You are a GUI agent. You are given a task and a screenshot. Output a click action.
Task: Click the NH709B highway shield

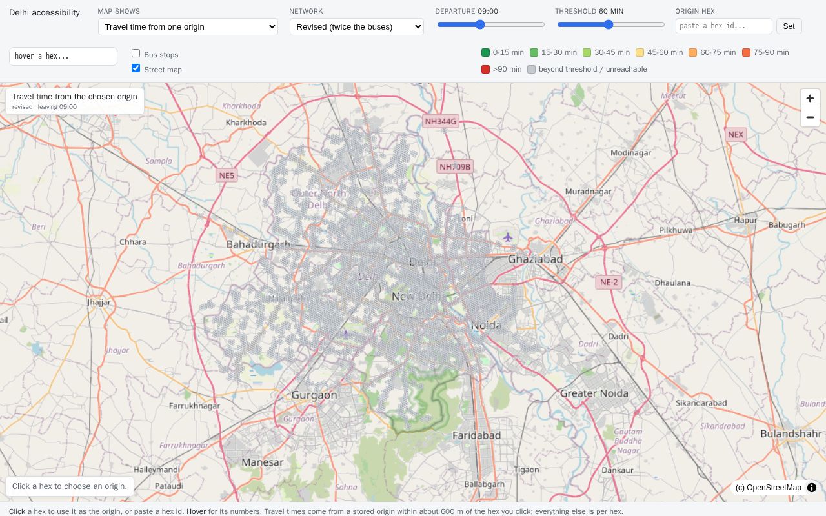click(455, 167)
